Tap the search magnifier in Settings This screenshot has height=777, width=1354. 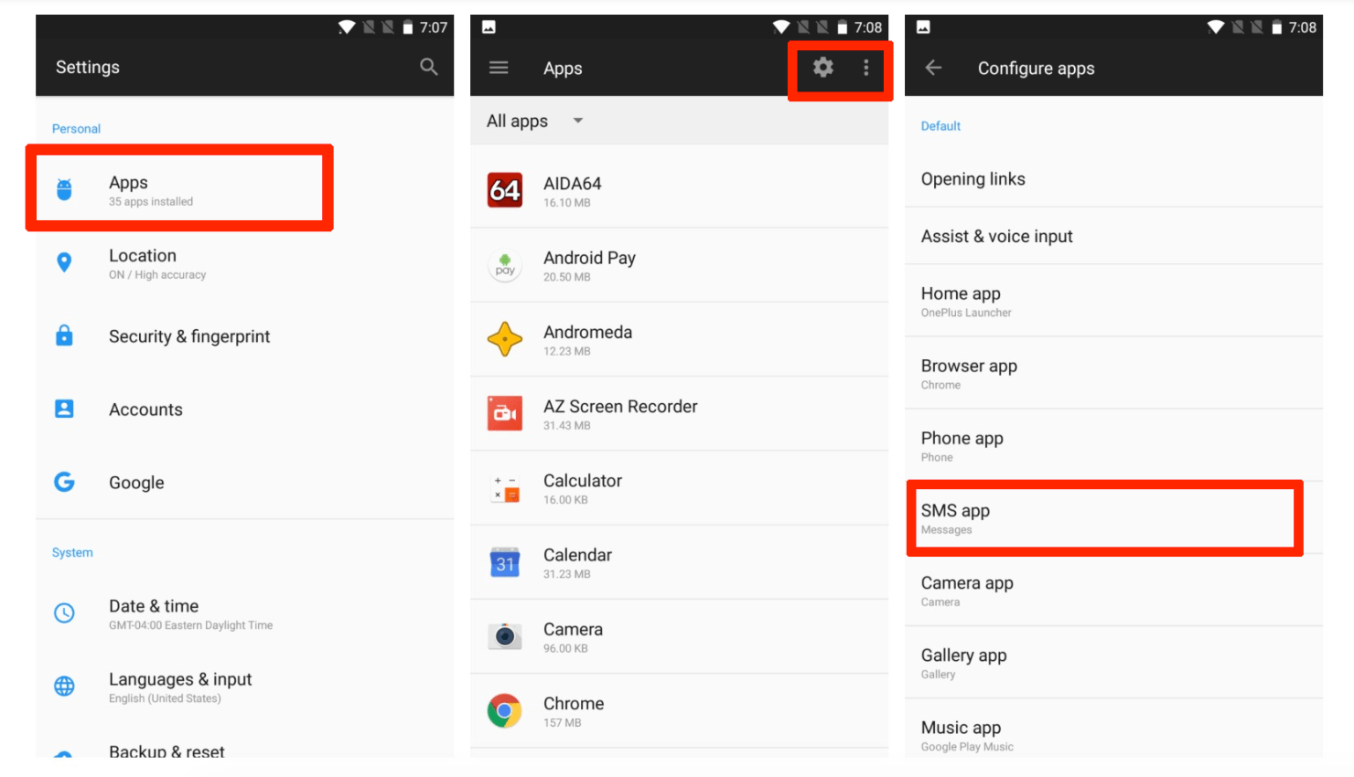coord(428,67)
